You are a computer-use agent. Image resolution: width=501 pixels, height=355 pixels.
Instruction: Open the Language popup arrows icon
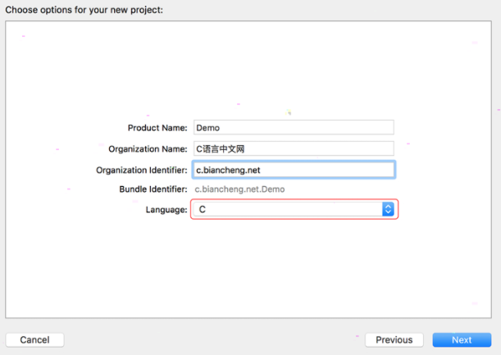388,209
